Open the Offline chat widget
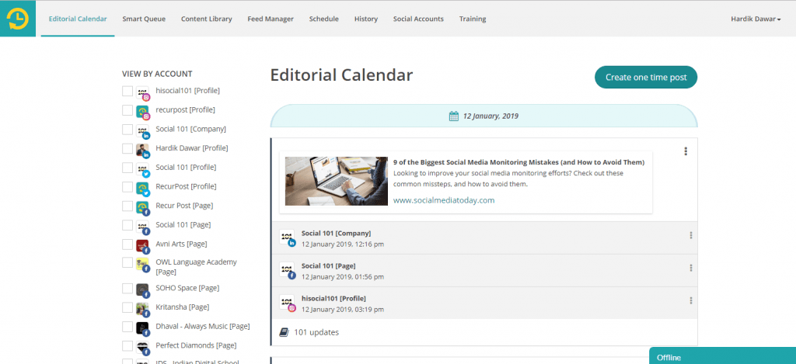 (722, 356)
